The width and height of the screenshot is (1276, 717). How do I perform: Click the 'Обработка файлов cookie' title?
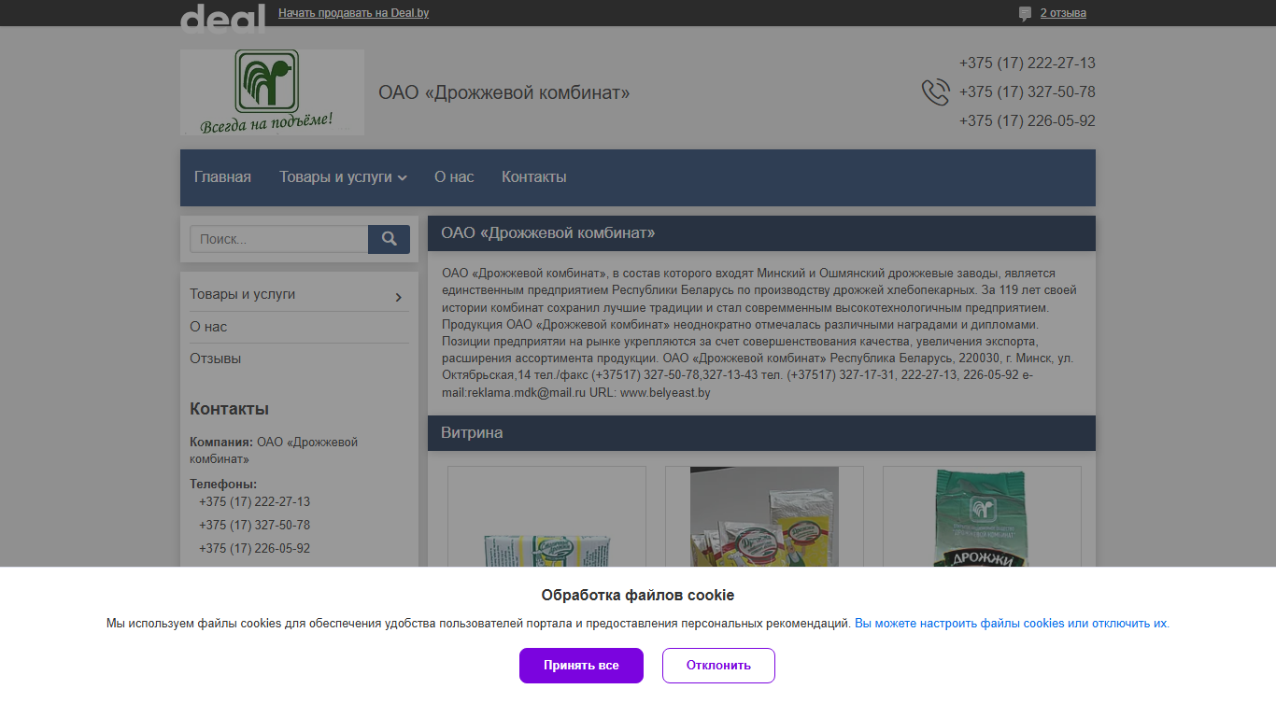[638, 596]
